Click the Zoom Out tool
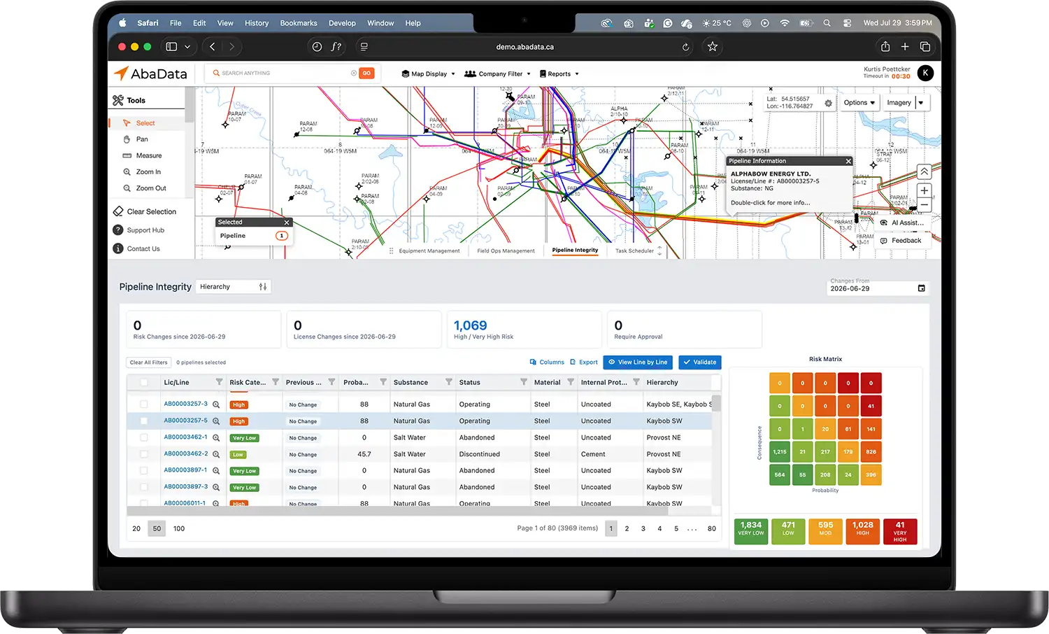Screen dimensions: 1049x634 [x=150, y=188]
